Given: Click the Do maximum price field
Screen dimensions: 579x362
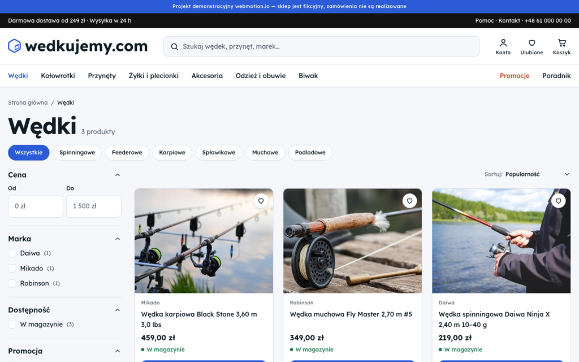Looking at the screenshot, I should 94,206.
